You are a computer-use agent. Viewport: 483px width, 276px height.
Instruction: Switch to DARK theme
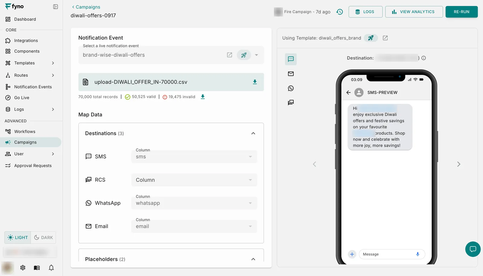tap(43, 238)
